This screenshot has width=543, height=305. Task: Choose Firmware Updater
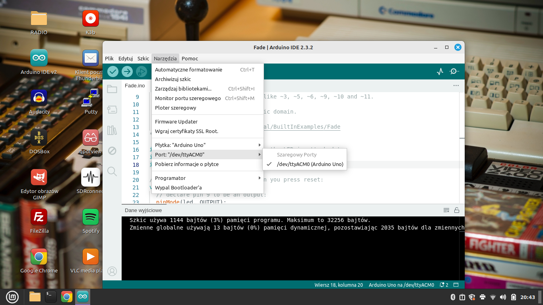[208, 122]
